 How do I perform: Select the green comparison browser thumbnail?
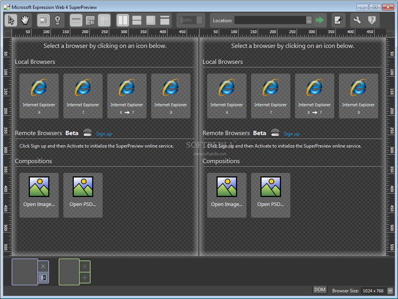[x=69, y=272]
